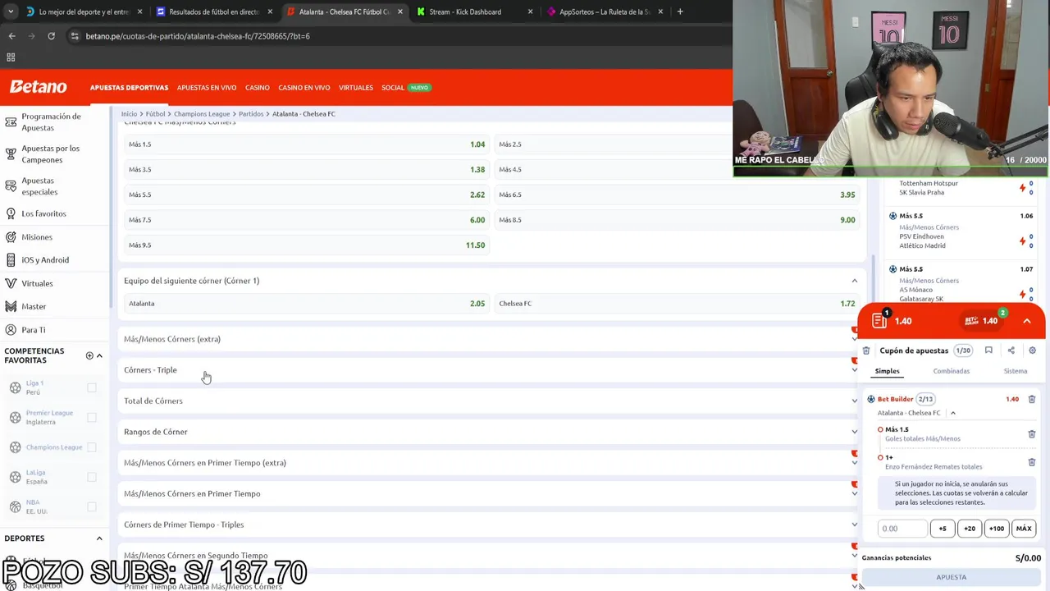This screenshot has width=1050, height=591.
Task: Add +100 to stake
Action: click(997, 529)
